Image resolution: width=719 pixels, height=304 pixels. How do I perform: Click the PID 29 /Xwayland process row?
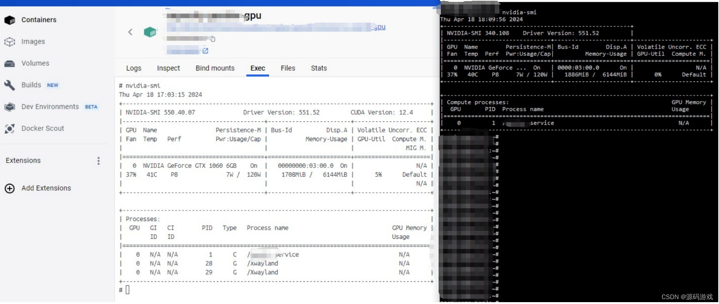[276, 273]
